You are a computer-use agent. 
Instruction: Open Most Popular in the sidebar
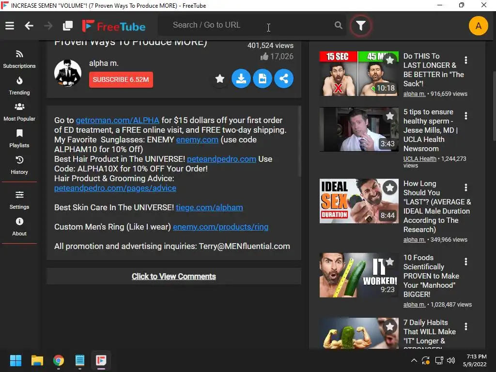19,112
